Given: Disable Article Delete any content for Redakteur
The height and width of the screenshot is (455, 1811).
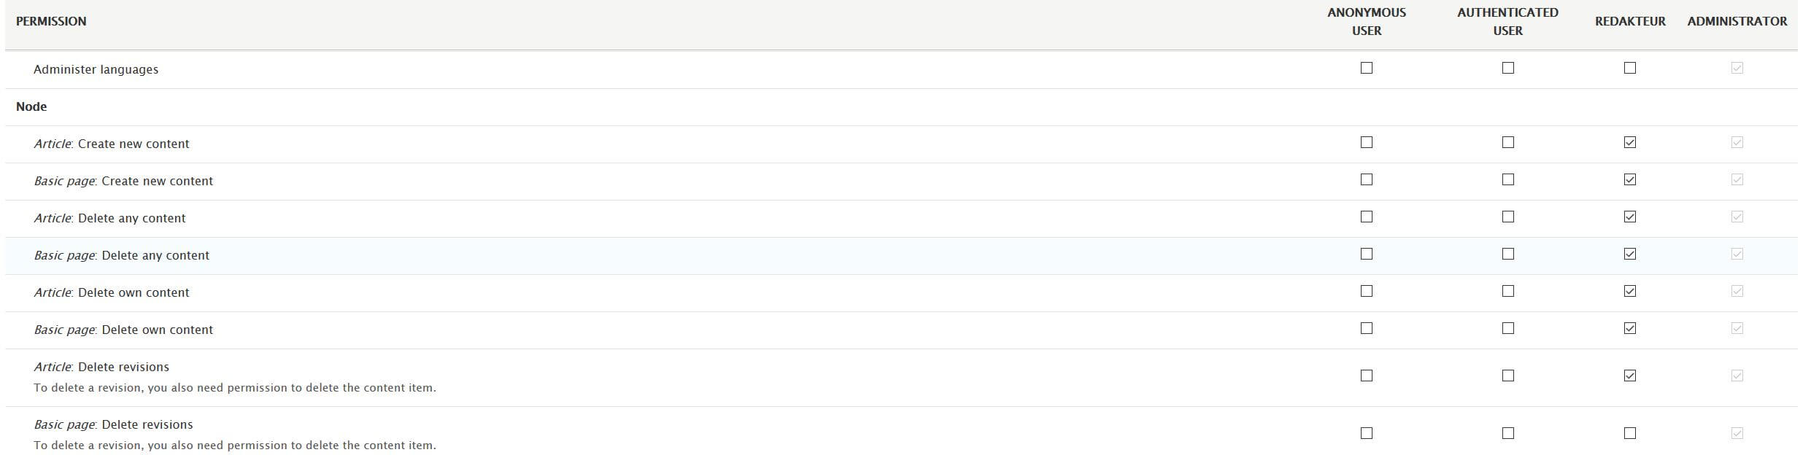Looking at the screenshot, I should click(1629, 217).
